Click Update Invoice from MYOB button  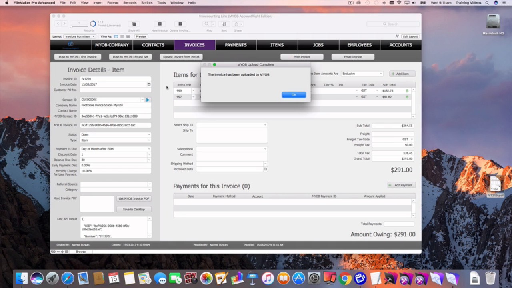pyautogui.click(x=181, y=57)
